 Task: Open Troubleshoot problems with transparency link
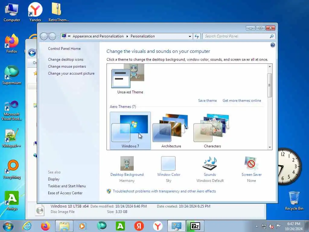pyautogui.click(x=164, y=191)
